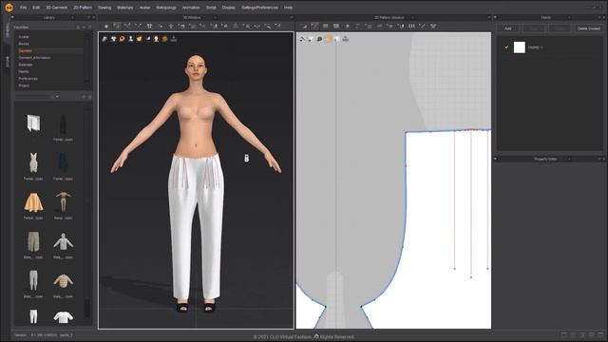608x342 pixels.
Task: Open the File menu
Action: (x=23, y=8)
